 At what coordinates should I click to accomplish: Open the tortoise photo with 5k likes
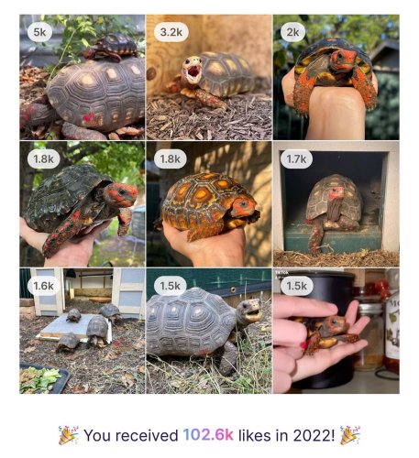click(83, 77)
